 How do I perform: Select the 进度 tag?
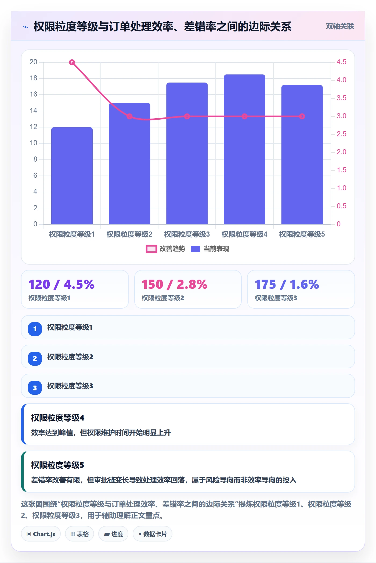[113, 534]
